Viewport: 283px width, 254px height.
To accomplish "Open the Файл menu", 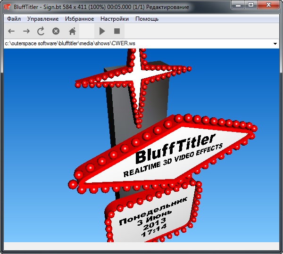I will click(x=14, y=19).
